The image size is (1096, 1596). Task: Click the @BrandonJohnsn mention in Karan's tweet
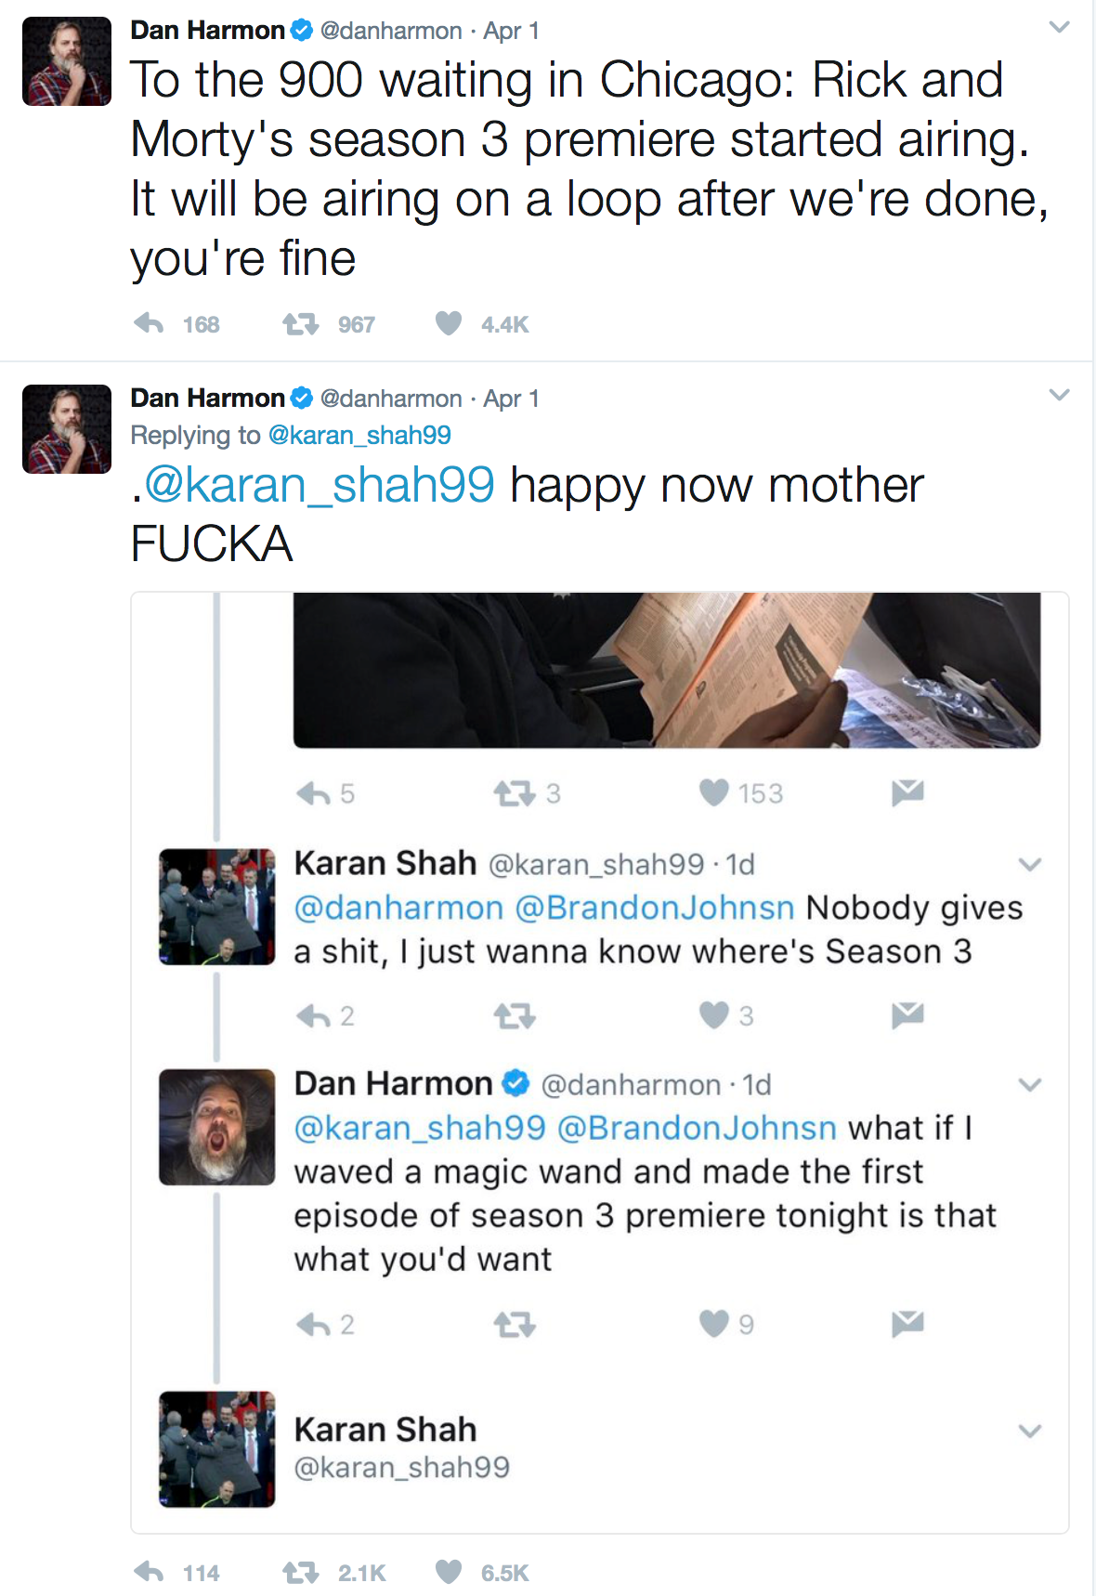pyautogui.click(x=655, y=908)
